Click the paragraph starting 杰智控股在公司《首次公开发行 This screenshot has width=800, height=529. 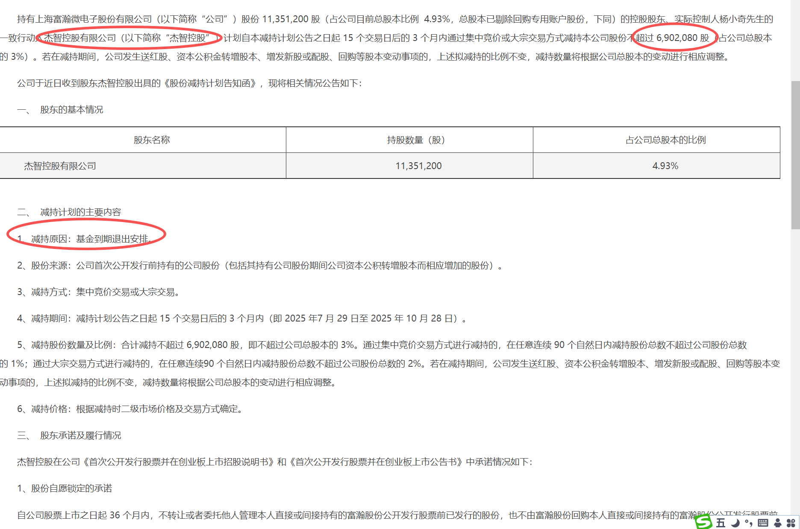tap(275, 462)
